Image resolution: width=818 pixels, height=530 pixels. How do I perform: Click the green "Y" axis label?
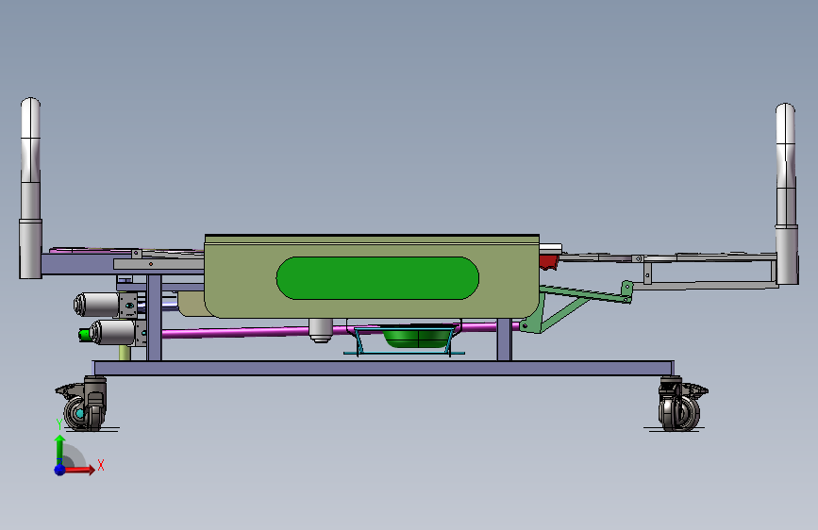[x=59, y=423]
